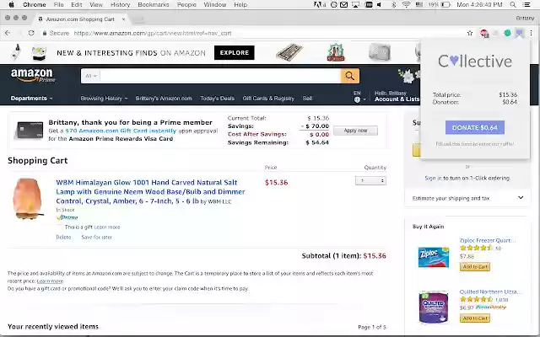Click Learn more beside 'This is a gift'
The width and height of the screenshot is (540, 337).
(107, 227)
